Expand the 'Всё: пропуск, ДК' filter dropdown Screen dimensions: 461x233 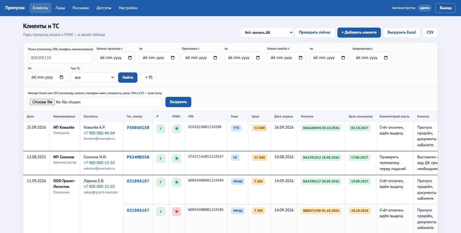pyautogui.click(x=267, y=32)
